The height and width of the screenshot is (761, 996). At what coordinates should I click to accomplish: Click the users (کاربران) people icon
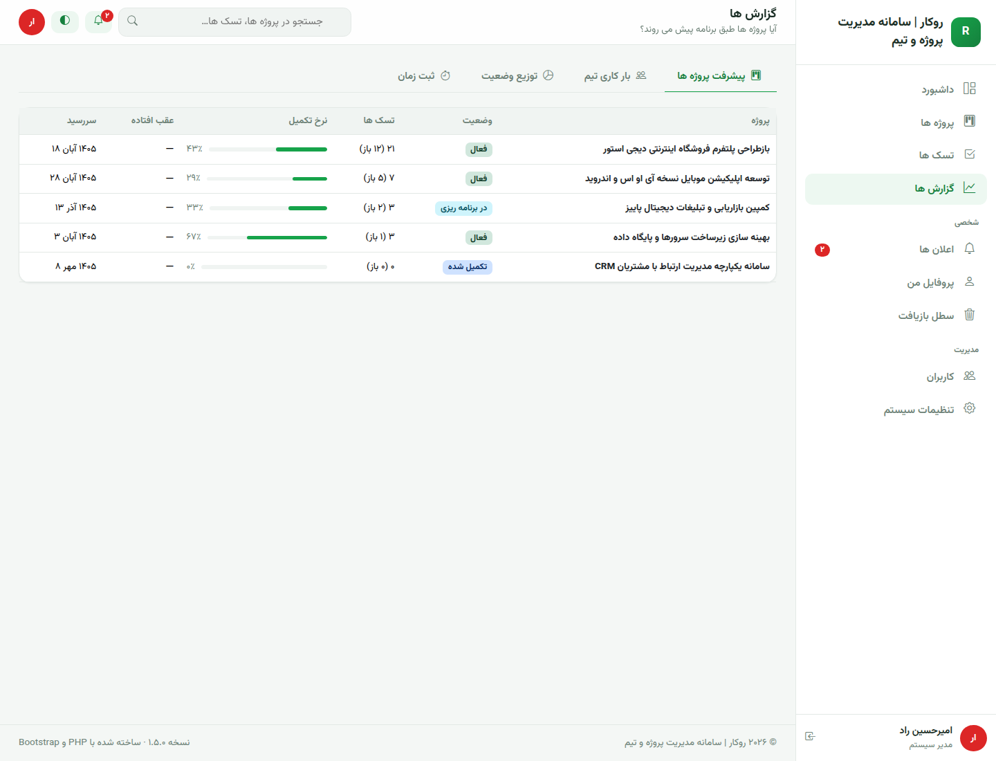[969, 376]
